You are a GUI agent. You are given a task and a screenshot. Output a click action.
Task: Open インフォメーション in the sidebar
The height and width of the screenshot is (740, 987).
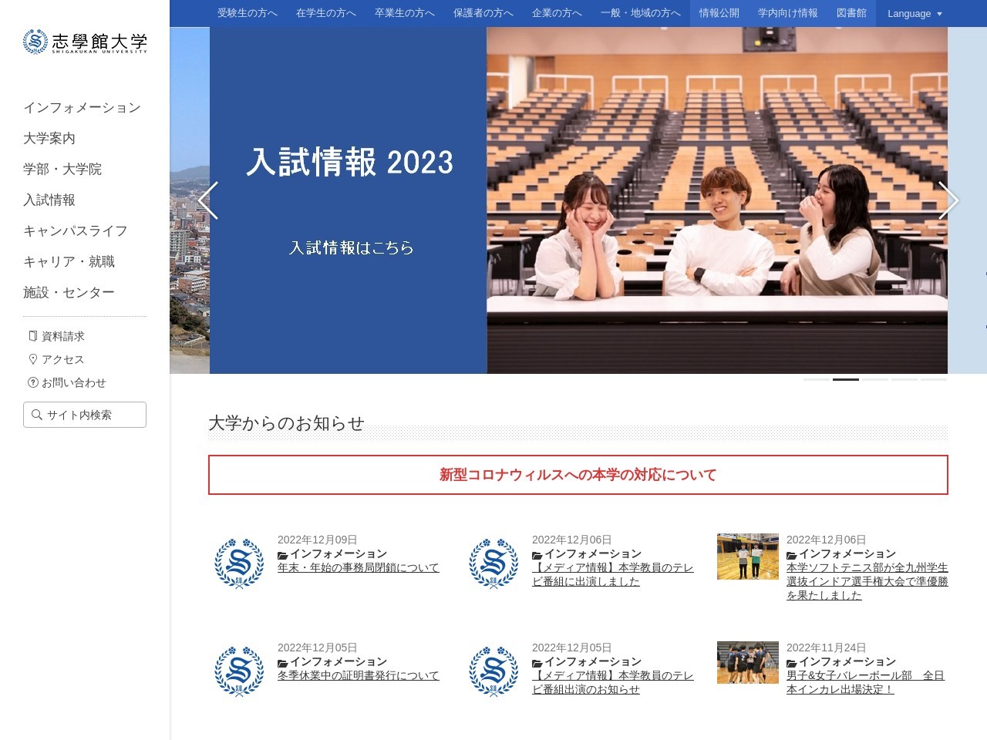(x=82, y=107)
